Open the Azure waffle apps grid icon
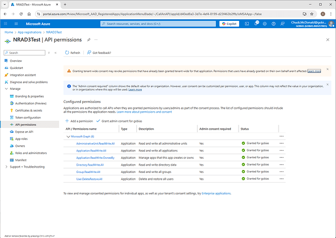This screenshot has height=238, width=336. point(5,24)
